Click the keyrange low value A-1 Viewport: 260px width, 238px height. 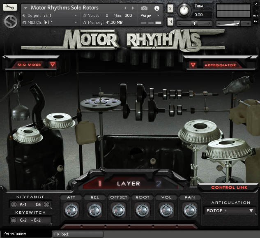[x=23, y=204]
